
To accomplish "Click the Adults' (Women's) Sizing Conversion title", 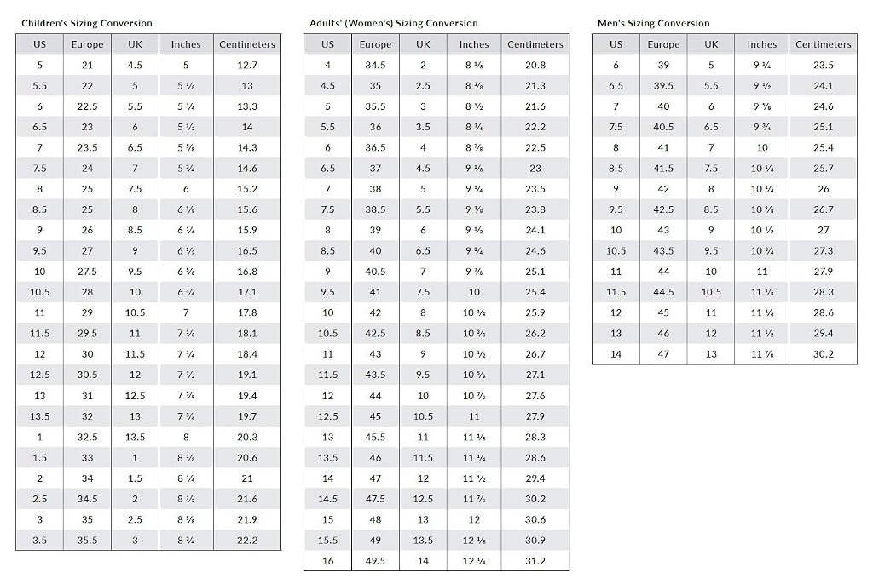I will (394, 23).
